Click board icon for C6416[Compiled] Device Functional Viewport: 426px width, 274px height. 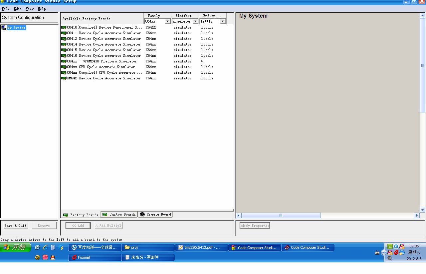[64, 28]
